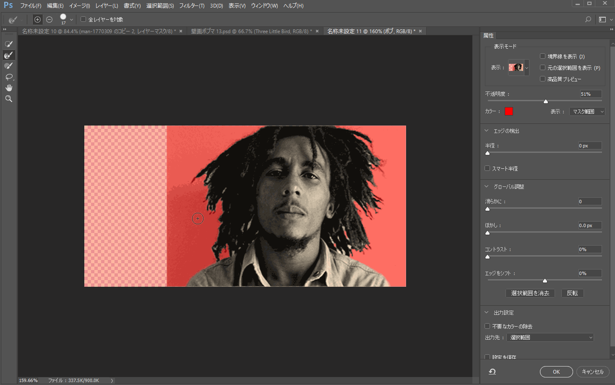615x385 pixels.
Task: Open the 編集(E) menu
Action: [55, 6]
